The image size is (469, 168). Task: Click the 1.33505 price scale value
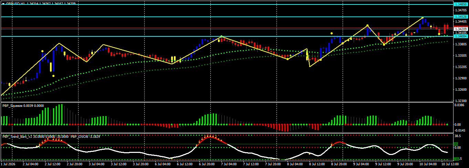461,55
